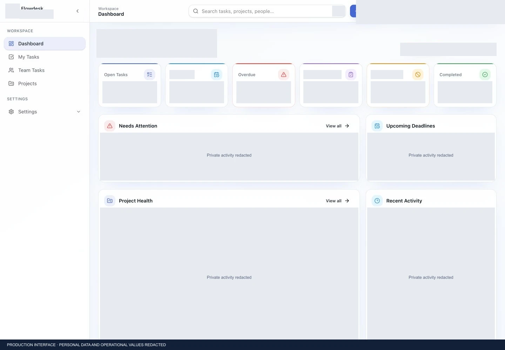The image size is (505, 350).
Task: Click the calendar-clock icon on the blue-topped stat card
Action: coord(217,75)
